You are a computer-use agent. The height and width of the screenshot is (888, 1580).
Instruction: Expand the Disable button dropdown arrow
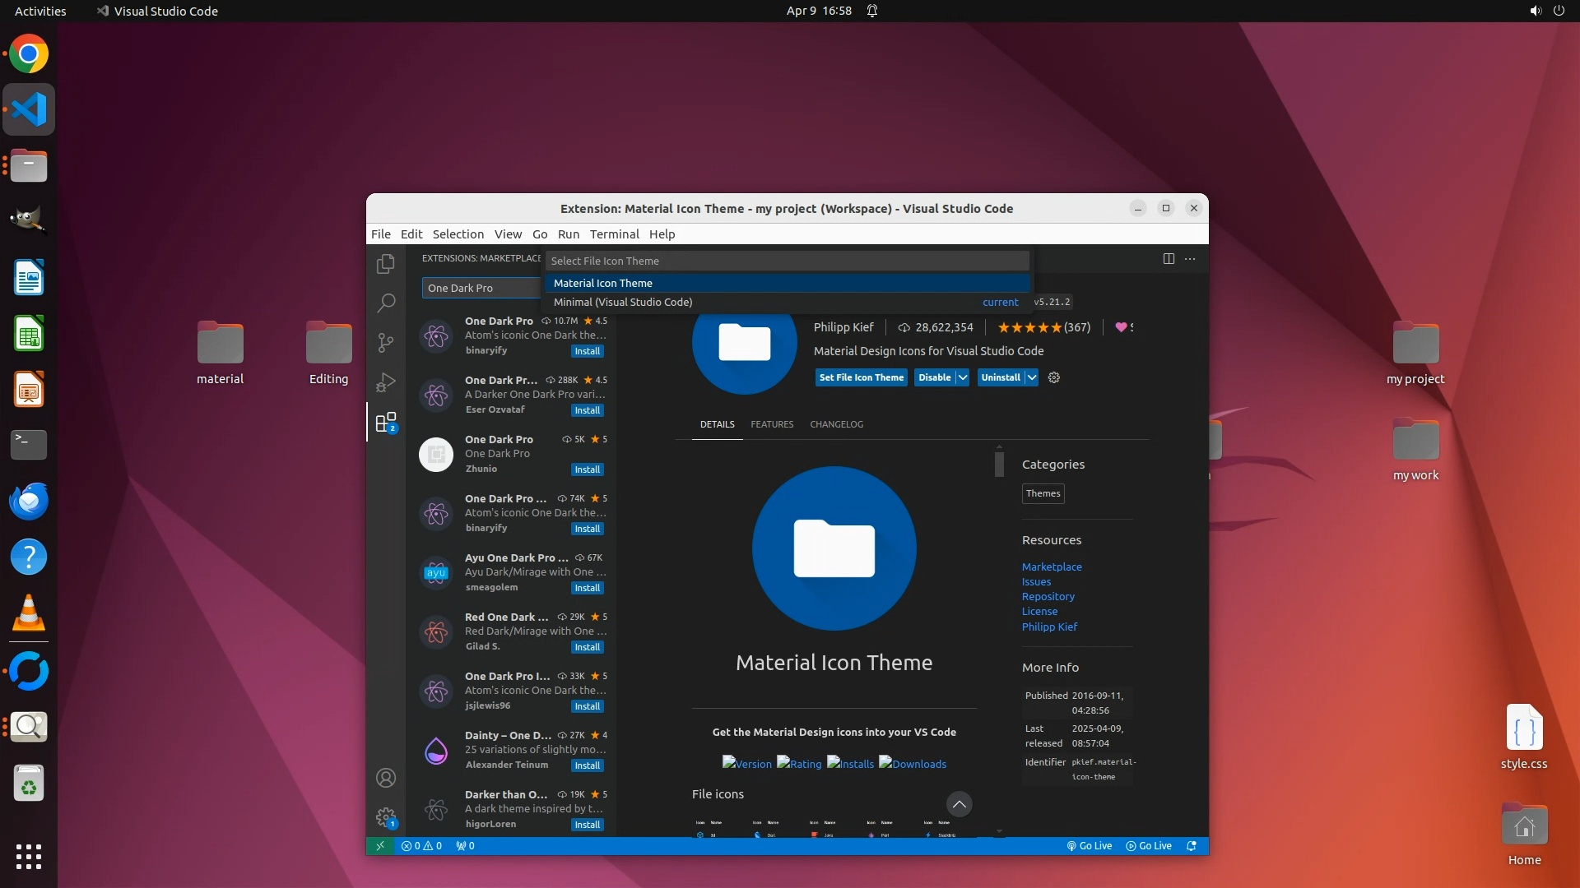pos(962,377)
